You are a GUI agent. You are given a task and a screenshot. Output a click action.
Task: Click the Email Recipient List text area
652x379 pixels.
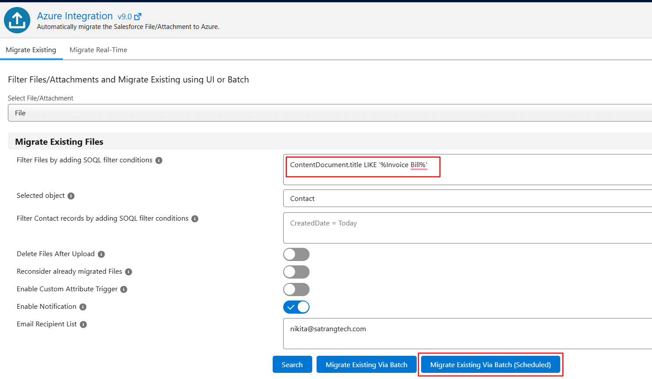pyautogui.click(x=468, y=333)
